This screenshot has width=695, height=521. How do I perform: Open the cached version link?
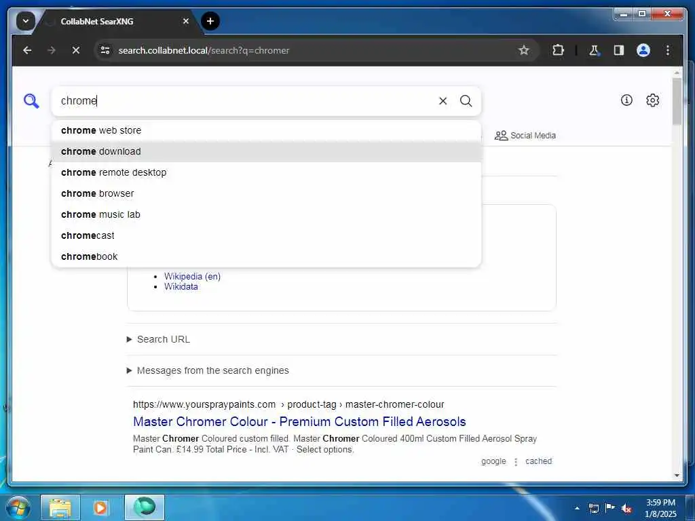click(538, 461)
